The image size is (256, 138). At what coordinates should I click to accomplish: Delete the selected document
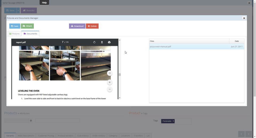(x=92, y=26)
